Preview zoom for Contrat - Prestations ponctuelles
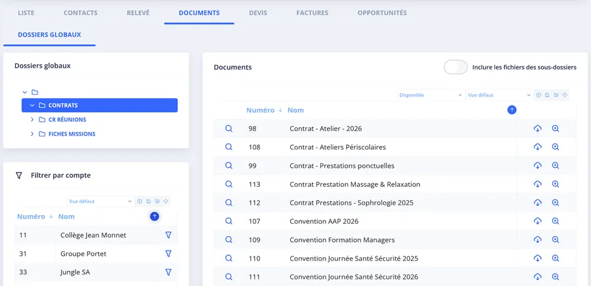This screenshot has width=591, height=286. pos(555,165)
